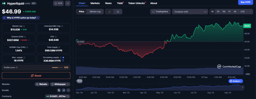The width and height of the screenshot is (256, 99).
Task: Add Hyperliquid to watchlist via star button
Action: click(58, 3)
